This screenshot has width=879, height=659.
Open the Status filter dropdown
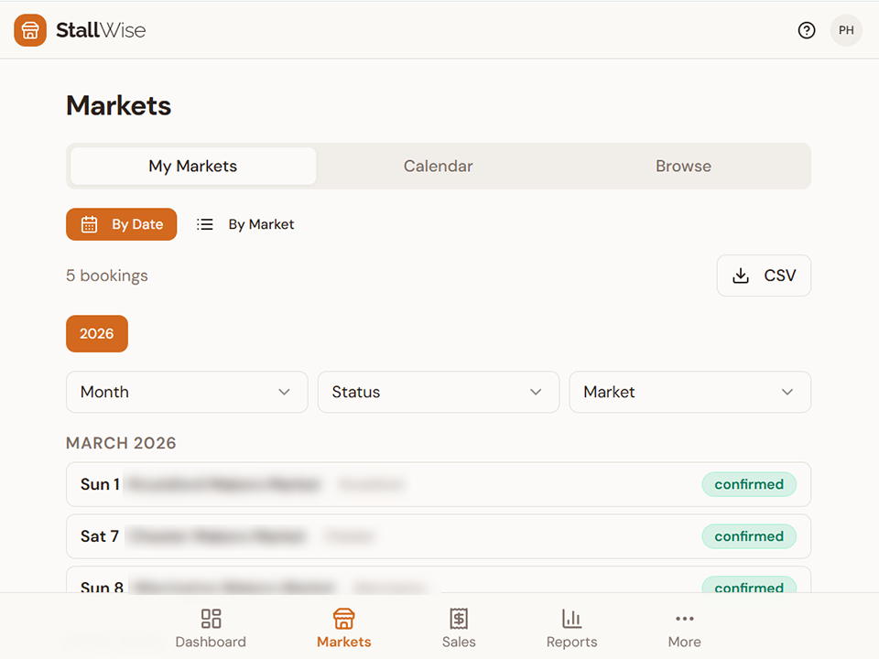pyautogui.click(x=438, y=392)
